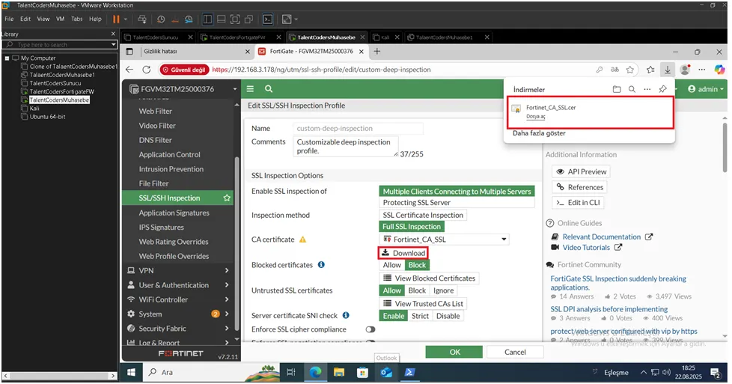Open browser downloads icon
This screenshot has height=384, width=732.
pos(668,70)
